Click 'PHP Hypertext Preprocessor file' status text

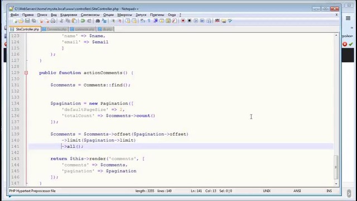point(32,191)
